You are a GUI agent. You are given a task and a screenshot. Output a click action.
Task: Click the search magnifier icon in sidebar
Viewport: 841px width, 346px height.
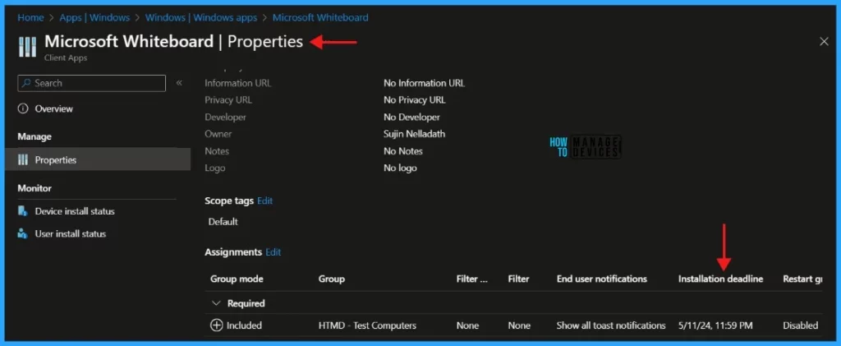(x=26, y=83)
